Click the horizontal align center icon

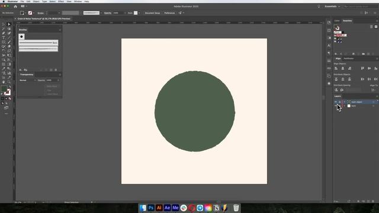coord(343,69)
